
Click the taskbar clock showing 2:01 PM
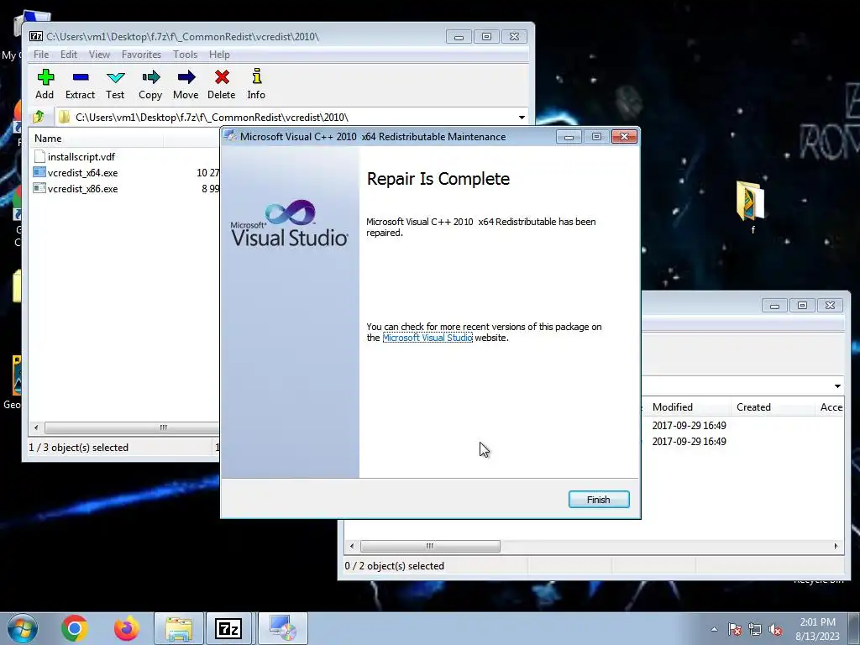(817, 629)
